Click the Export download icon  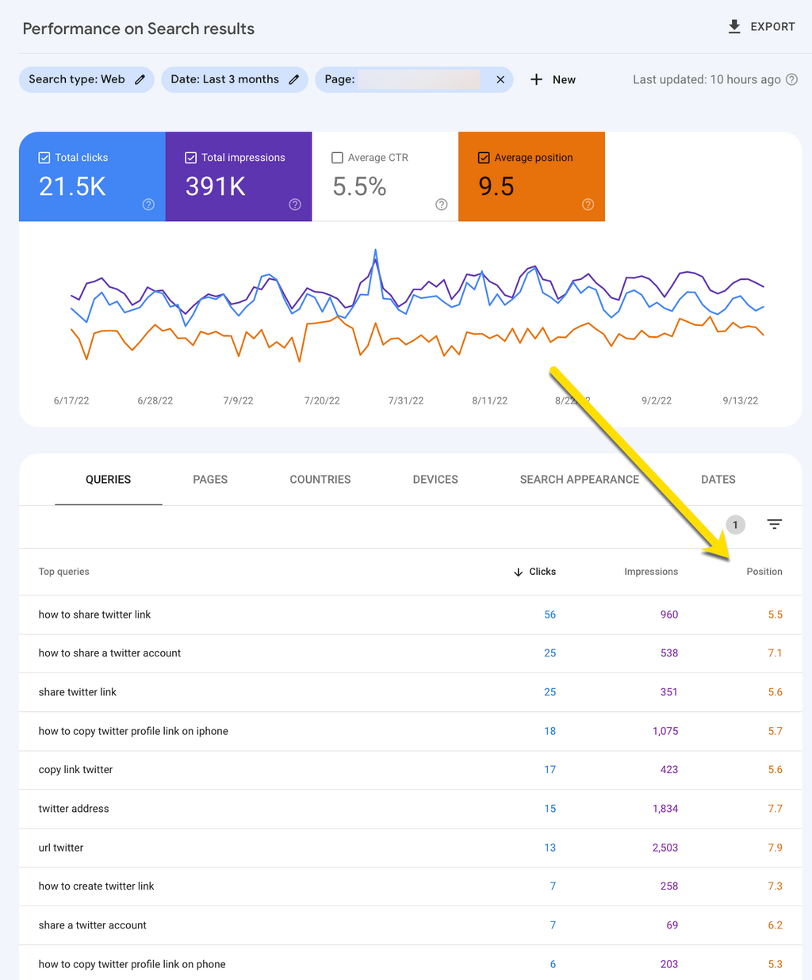click(x=734, y=27)
